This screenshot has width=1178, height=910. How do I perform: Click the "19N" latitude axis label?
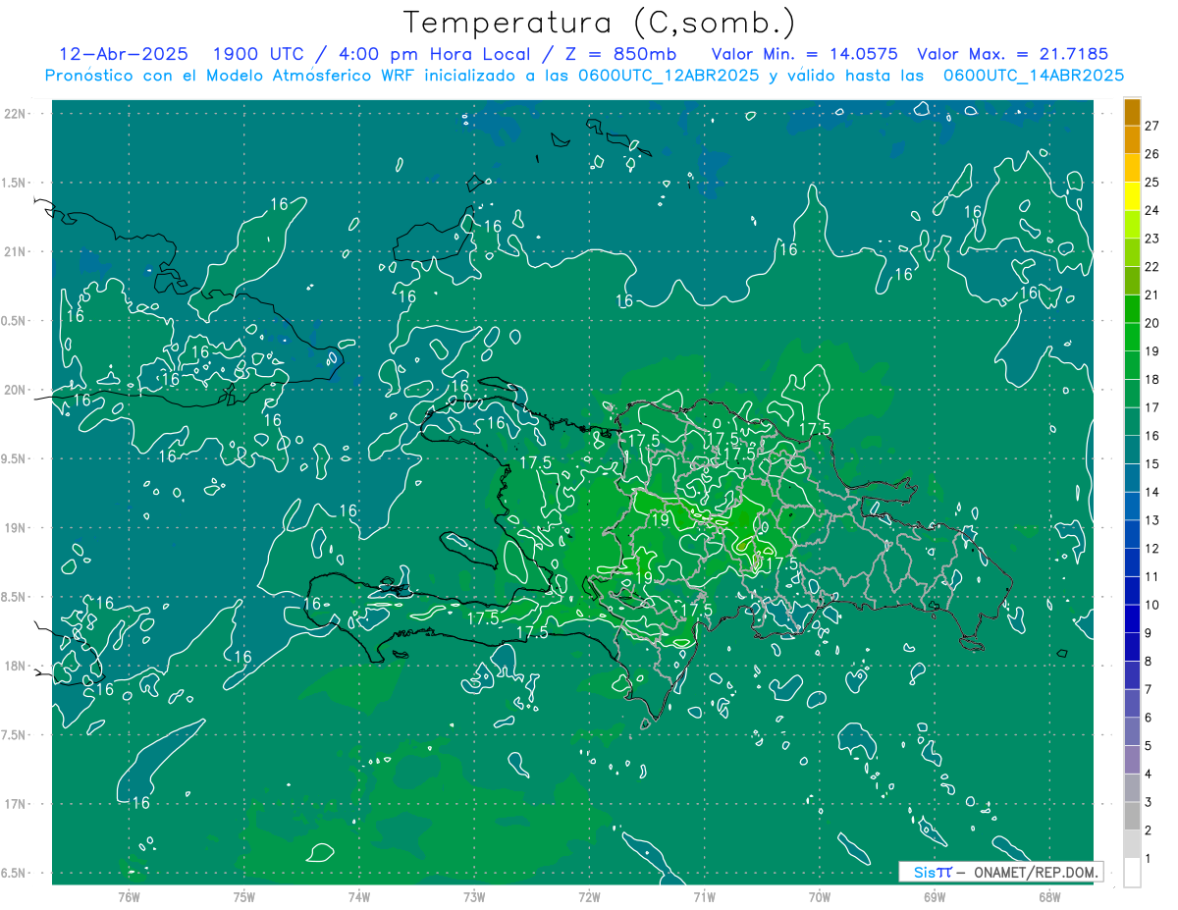coord(15,528)
